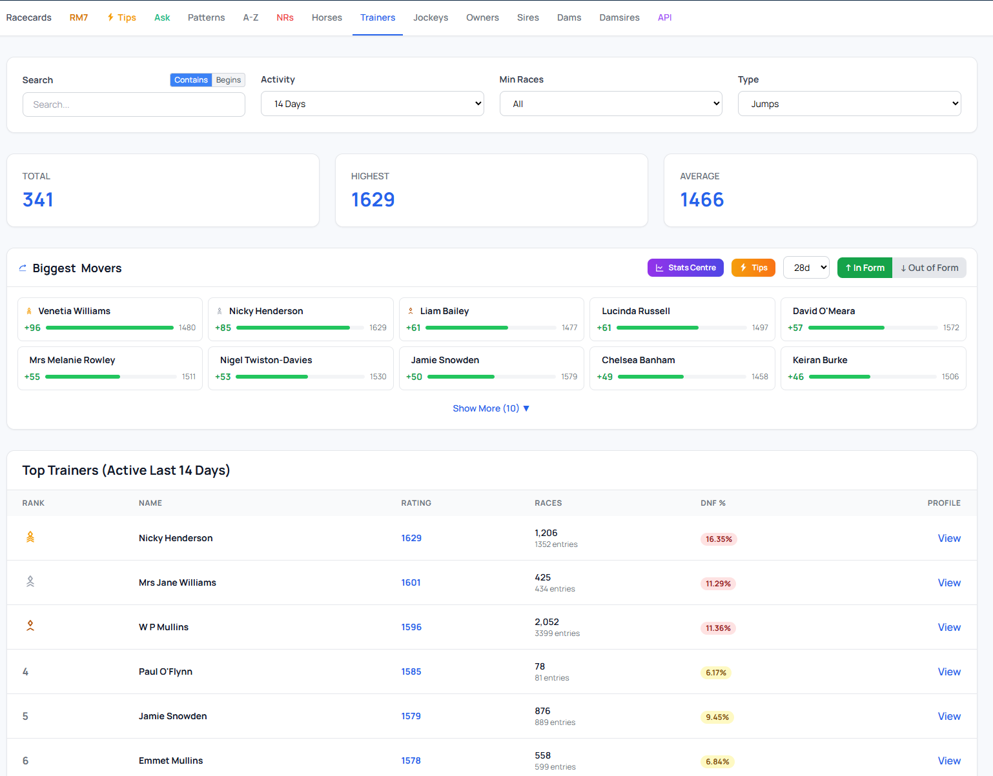View Jamie Snowden's profile link in table

pos(949,716)
